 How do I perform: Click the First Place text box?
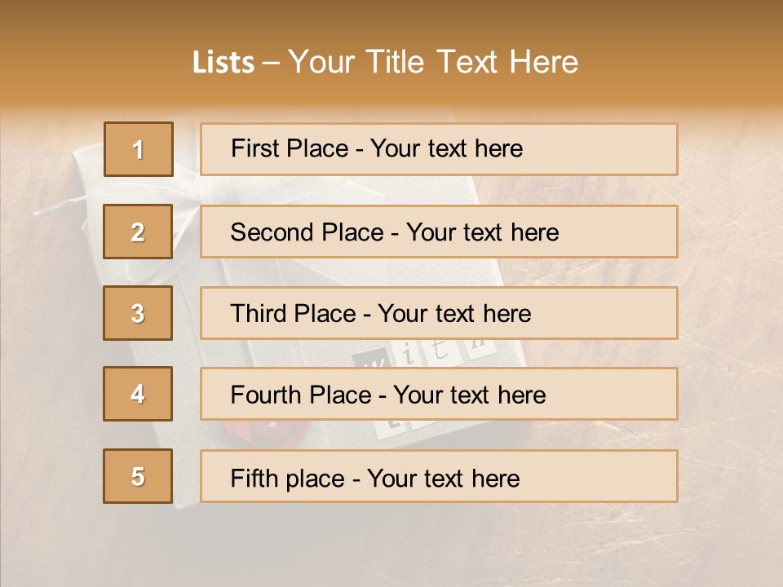coord(439,149)
